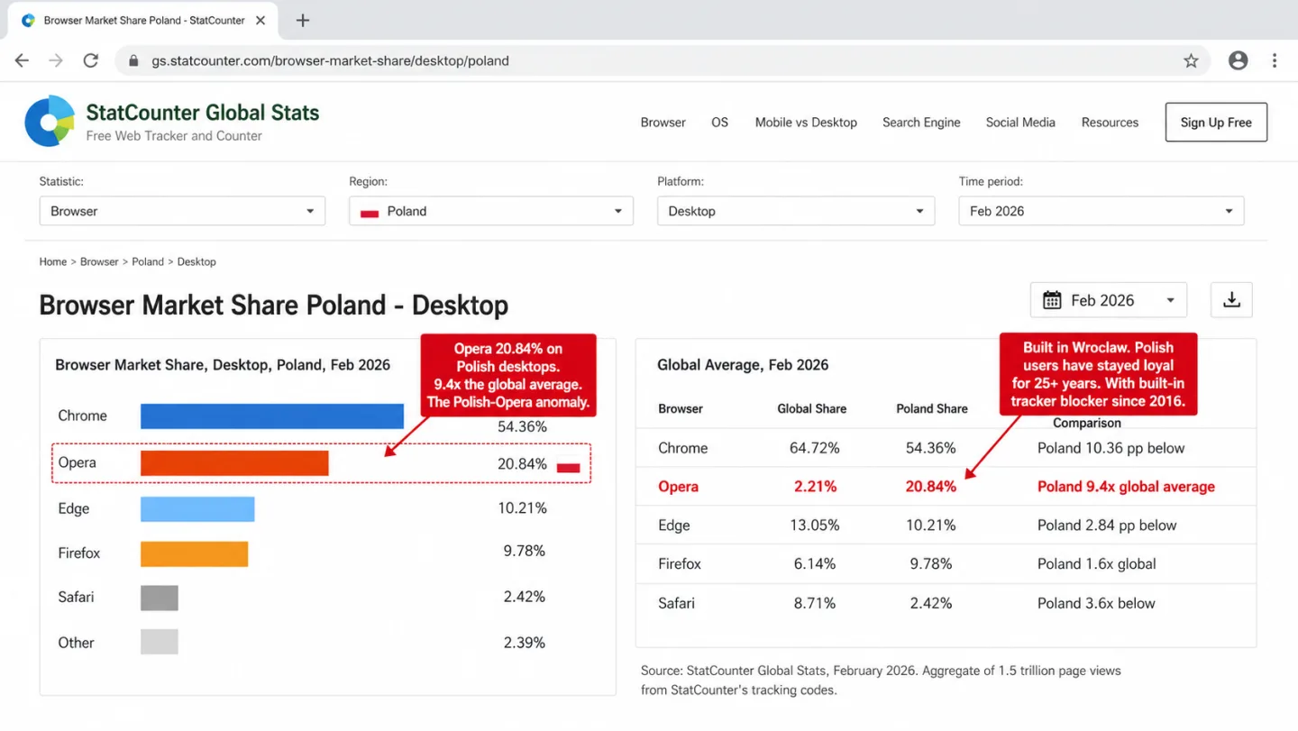Click the 'Free Web Tracker and Counter' tagline
The image size is (1298, 731).
174,136
